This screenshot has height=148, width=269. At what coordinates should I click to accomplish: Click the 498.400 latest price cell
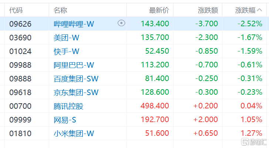[155, 106]
